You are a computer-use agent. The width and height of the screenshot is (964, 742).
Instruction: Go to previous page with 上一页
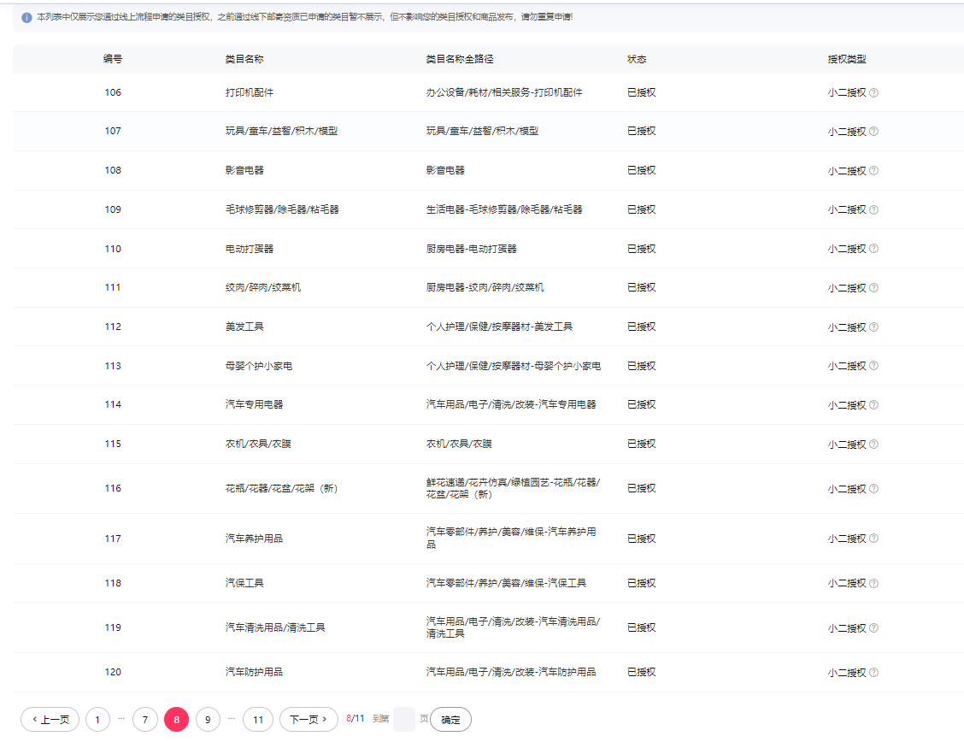pyautogui.click(x=50, y=720)
